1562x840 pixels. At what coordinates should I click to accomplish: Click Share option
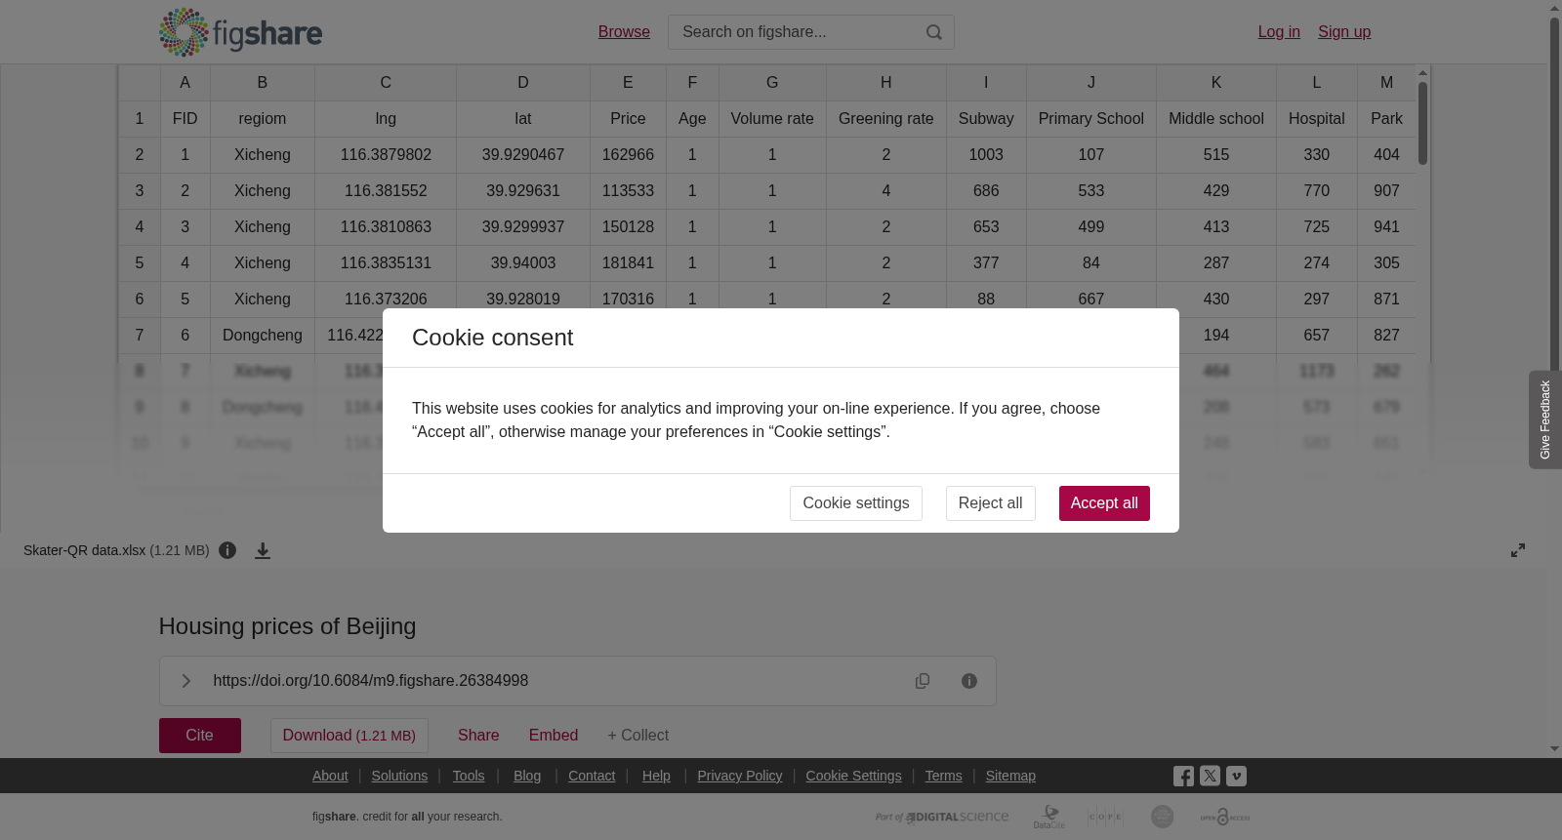[x=478, y=736]
